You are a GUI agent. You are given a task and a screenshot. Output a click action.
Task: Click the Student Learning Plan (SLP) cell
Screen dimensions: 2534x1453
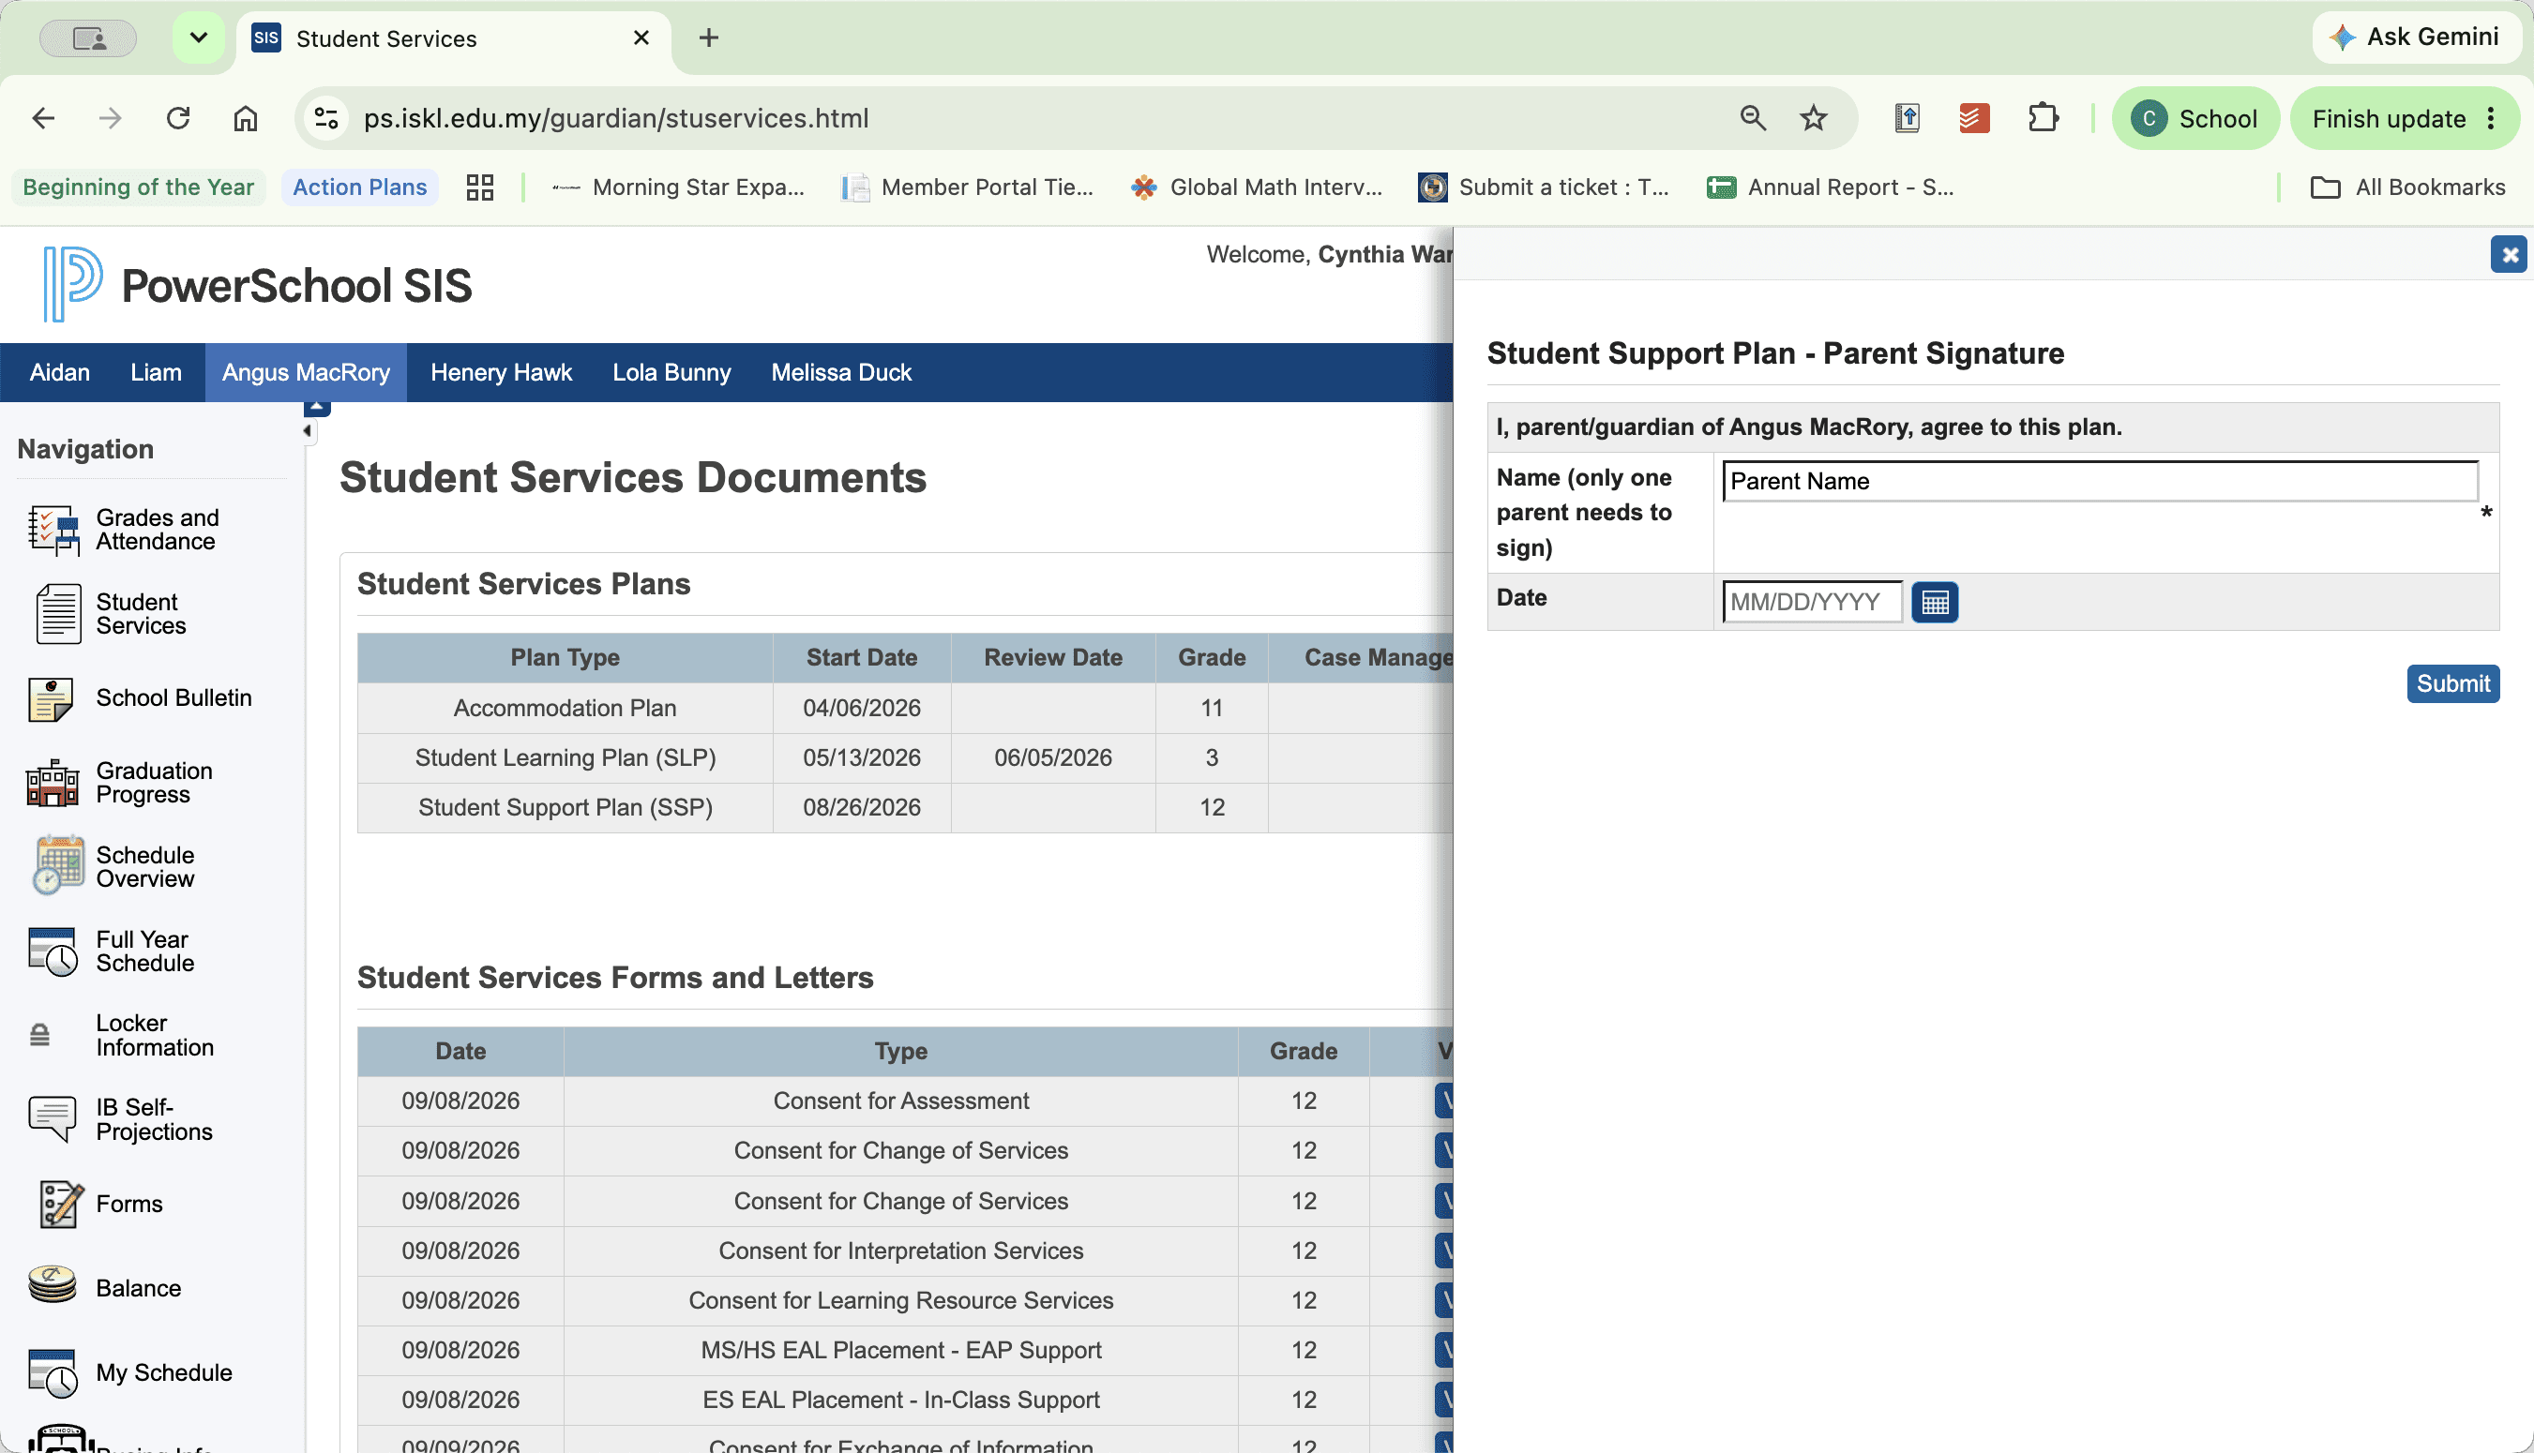[x=565, y=757]
